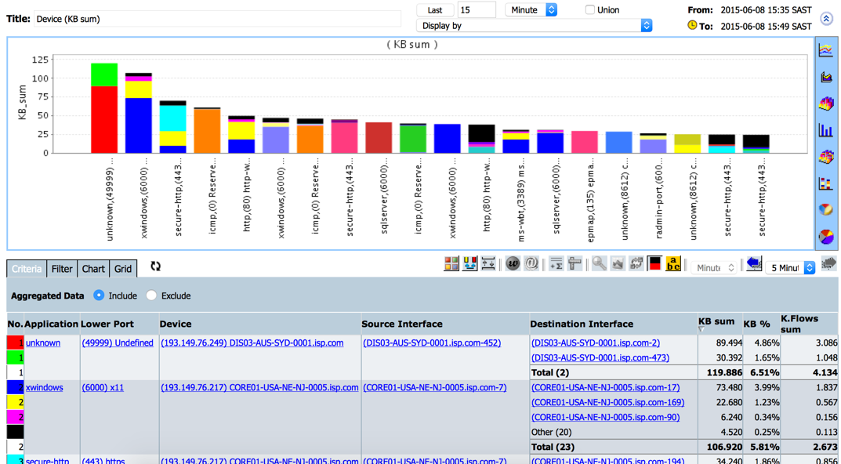Screen dimensions: 841x464
Task: Open the DIS03-AUS-SYD-0001.isp.com-452 source interface link
Action: pos(432,343)
